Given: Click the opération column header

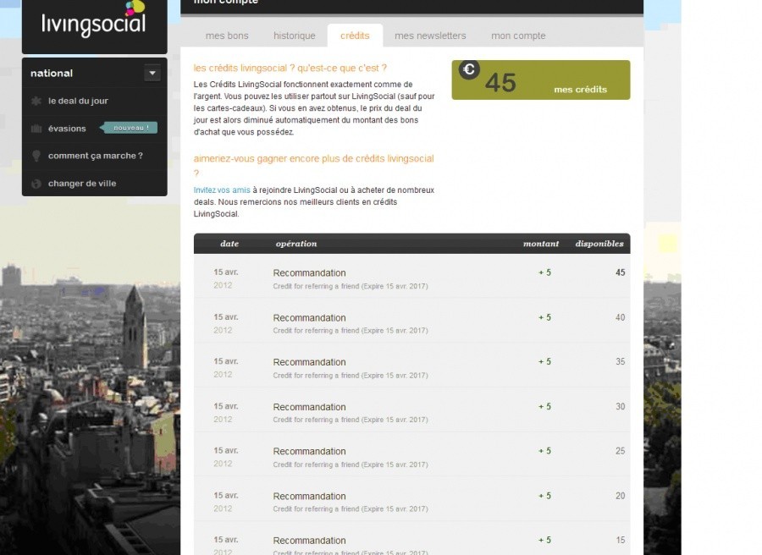Looking at the screenshot, I should pos(296,244).
